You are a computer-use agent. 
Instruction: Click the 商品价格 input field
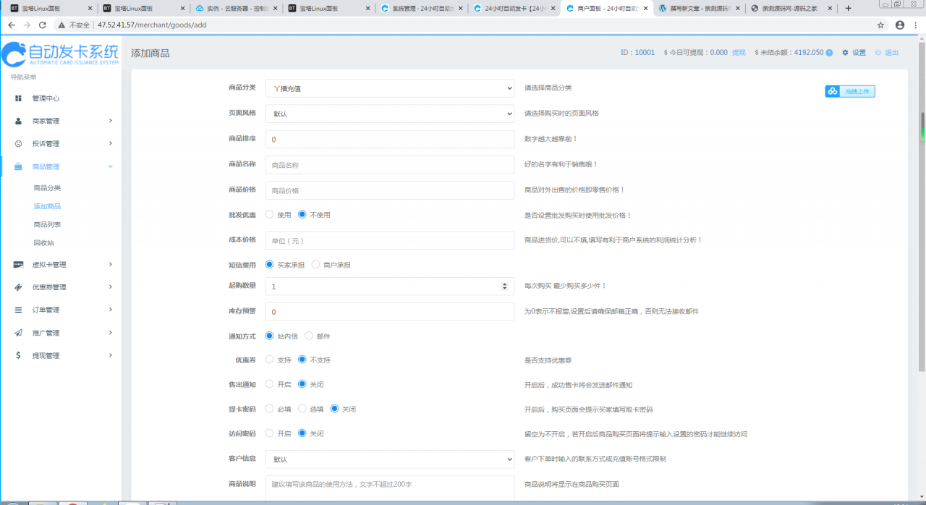(x=390, y=190)
